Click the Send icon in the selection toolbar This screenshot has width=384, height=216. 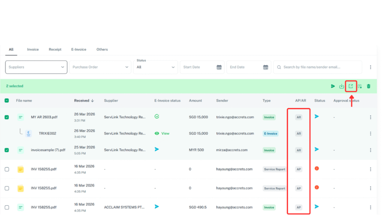[333, 86]
